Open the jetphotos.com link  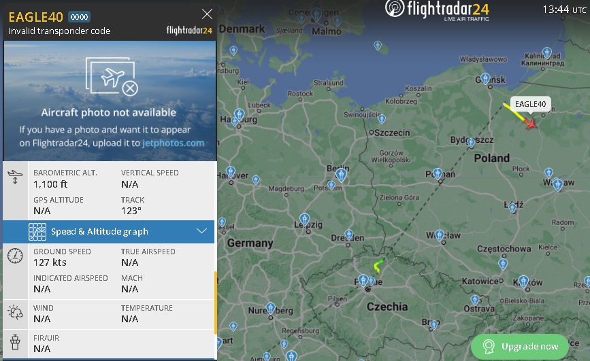173,143
